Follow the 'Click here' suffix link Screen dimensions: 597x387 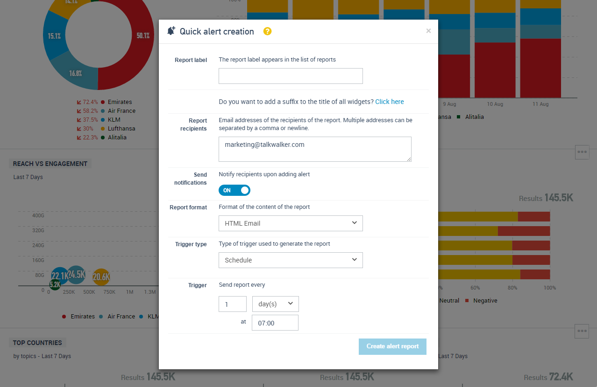point(389,102)
